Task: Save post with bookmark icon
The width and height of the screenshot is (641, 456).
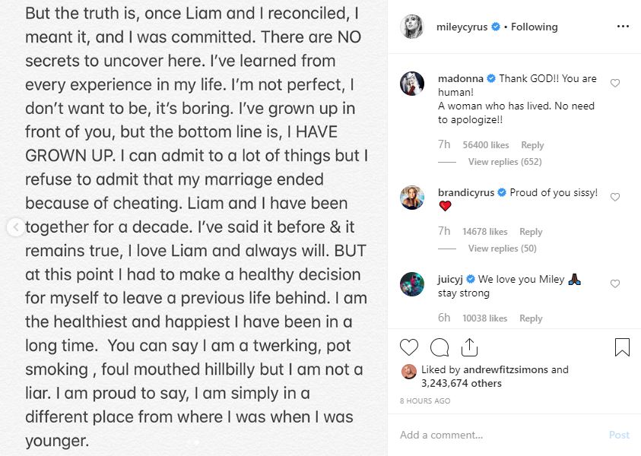Action: click(x=622, y=348)
